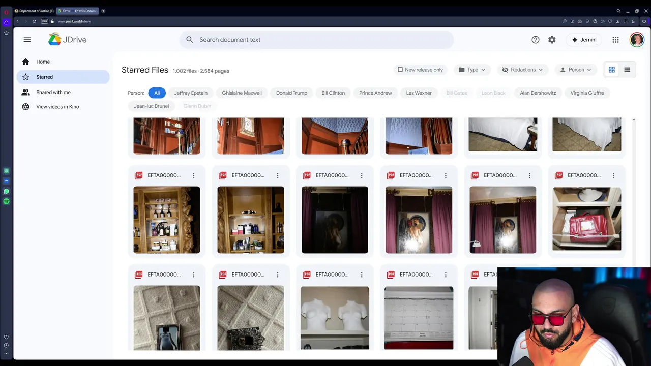This screenshot has height=366, width=651.
Task: Click the JDrive logo
Action: click(67, 40)
